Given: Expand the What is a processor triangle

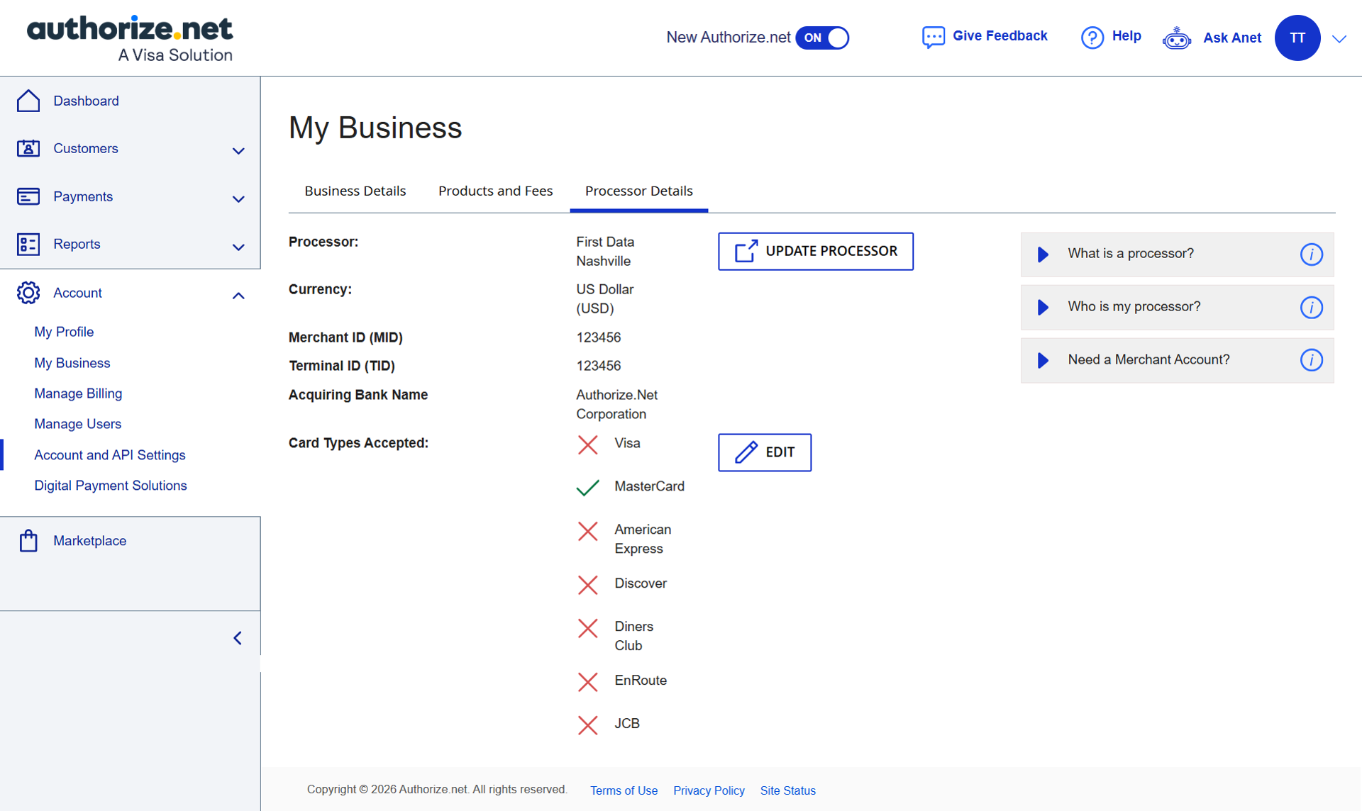Looking at the screenshot, I should (1043, 254).
